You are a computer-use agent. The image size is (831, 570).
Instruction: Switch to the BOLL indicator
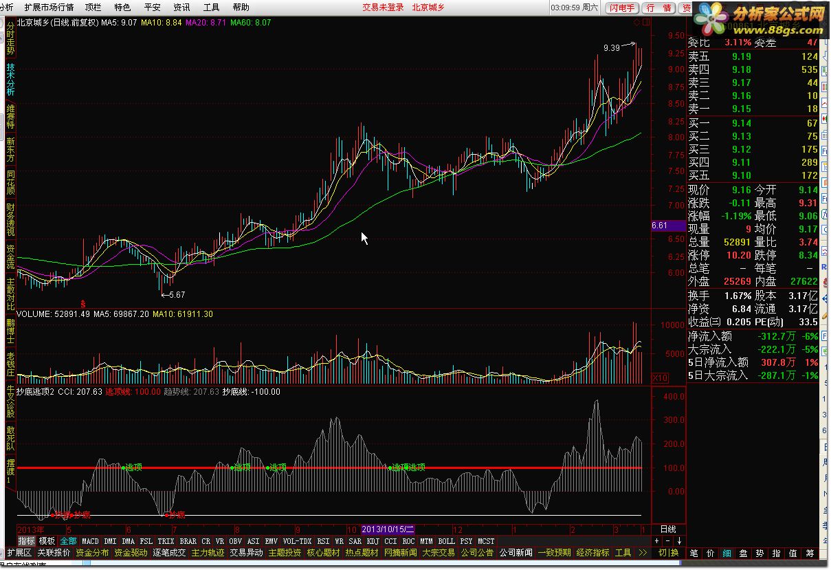point(447,541)
